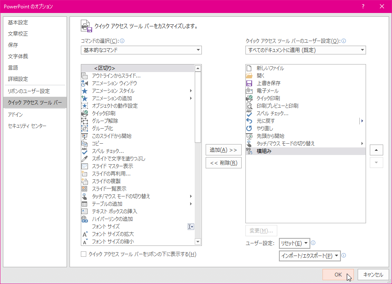Select the フォント サイズの縮小 icon
Screen dimensions: 392x284
pyautogui.click(x=85, y=242)
